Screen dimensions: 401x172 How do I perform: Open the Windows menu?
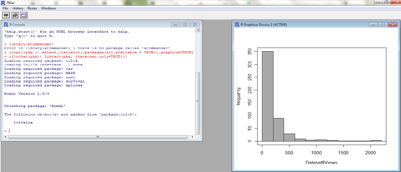click(x=48, y=8)
